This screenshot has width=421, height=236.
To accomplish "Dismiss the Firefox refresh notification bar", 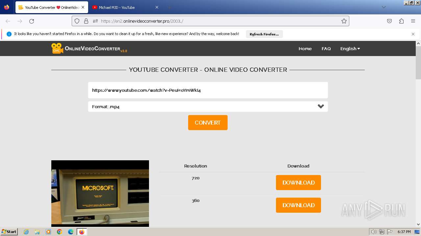I will (413, 34).
